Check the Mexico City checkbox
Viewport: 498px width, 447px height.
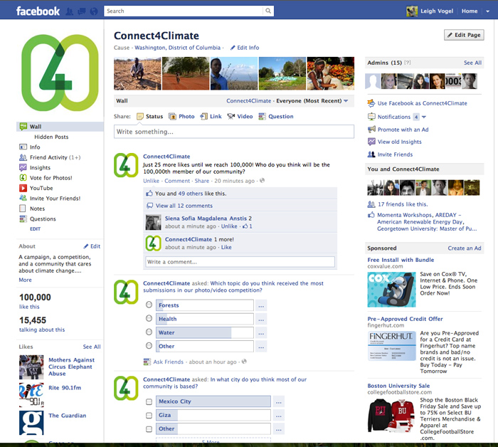click(x=149, y=402)
